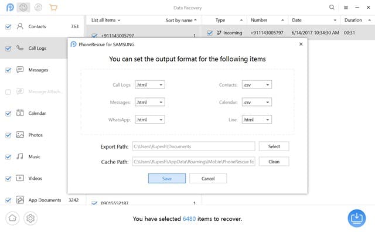Select the 09015552187 list entry
The height and width of the screenshot is (232, 375).
click(144, 203)
